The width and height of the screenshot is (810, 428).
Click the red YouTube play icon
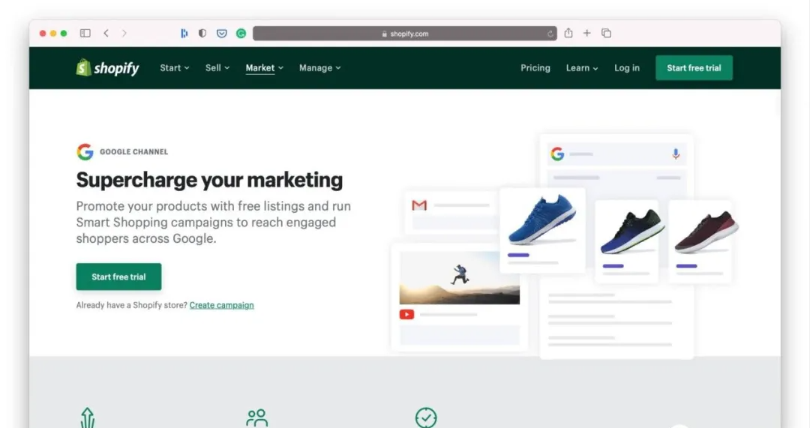coord(406,314)
